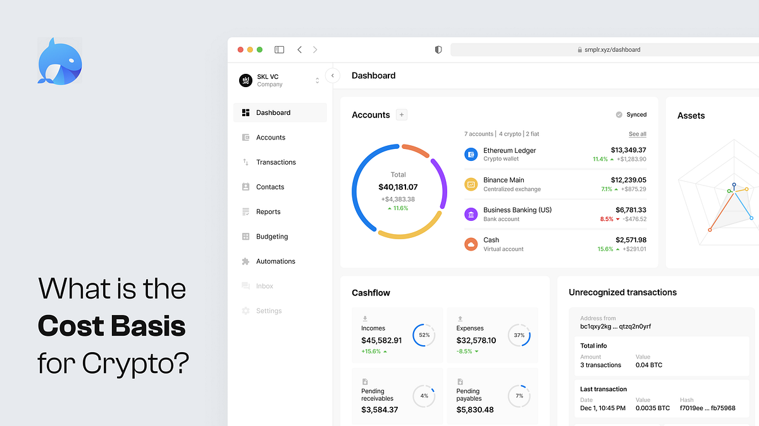The height and width of the screenshot is (426, 759).
Task: Click the Ethereum Ledger wallet icon
Action: [x=471, y=154]
